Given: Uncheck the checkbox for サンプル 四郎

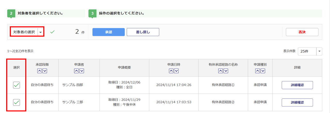Looking at the screenshot, I should [16, 85].
